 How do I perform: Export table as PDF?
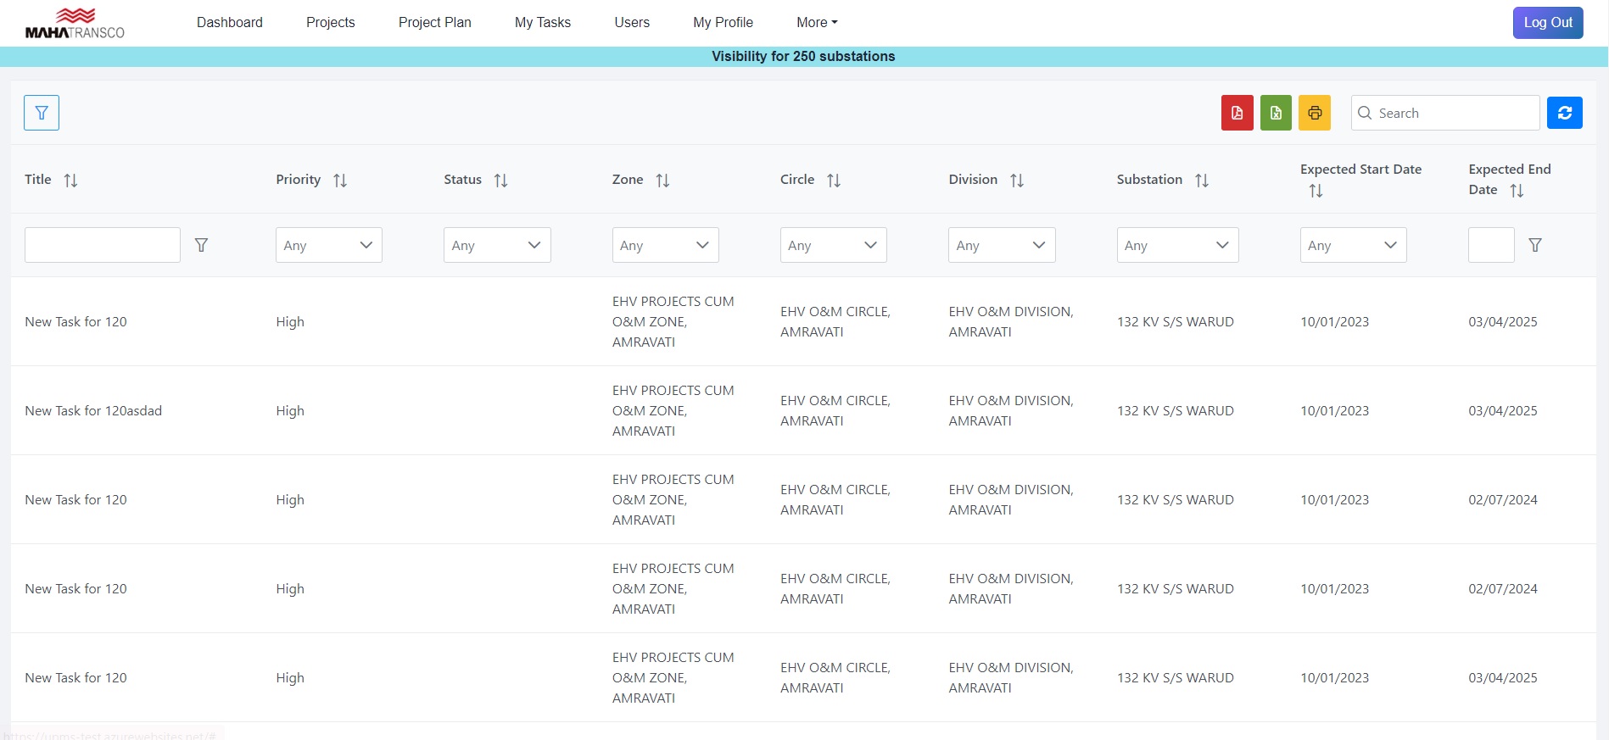[1237, 113]
